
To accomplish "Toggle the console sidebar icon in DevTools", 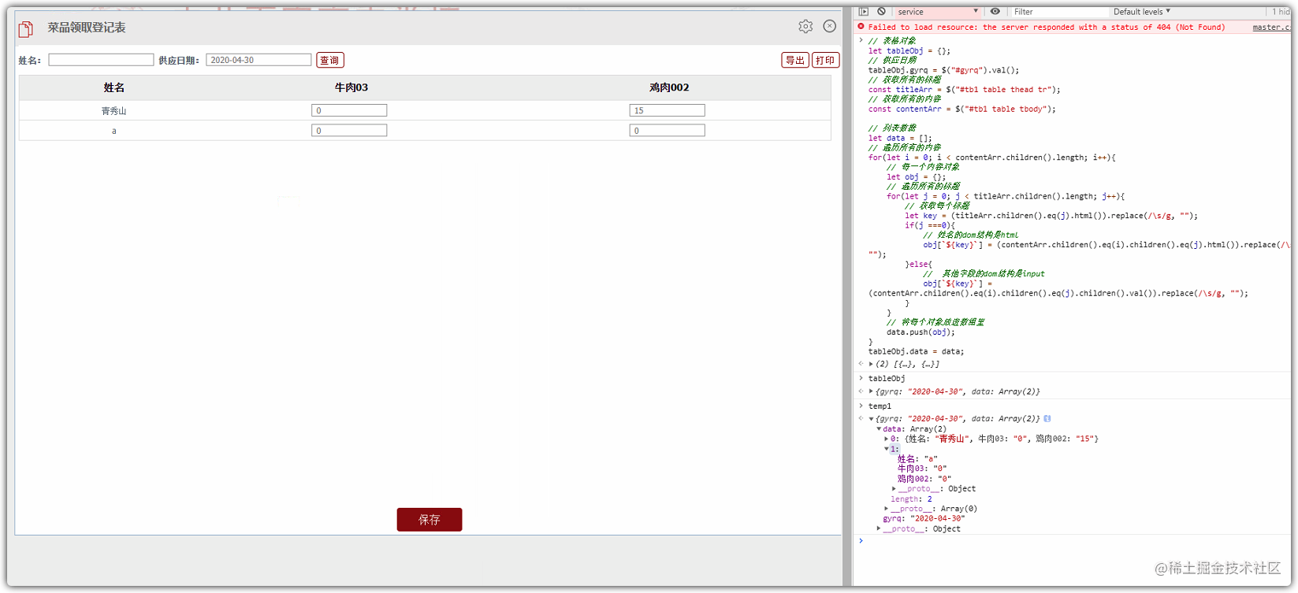I will pos(864,11).
